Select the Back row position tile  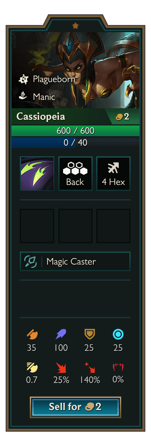(75, 174)
